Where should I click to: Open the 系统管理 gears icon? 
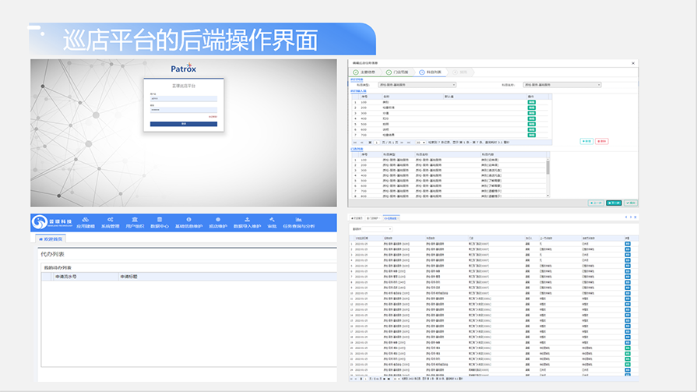[x=111, y=219]
